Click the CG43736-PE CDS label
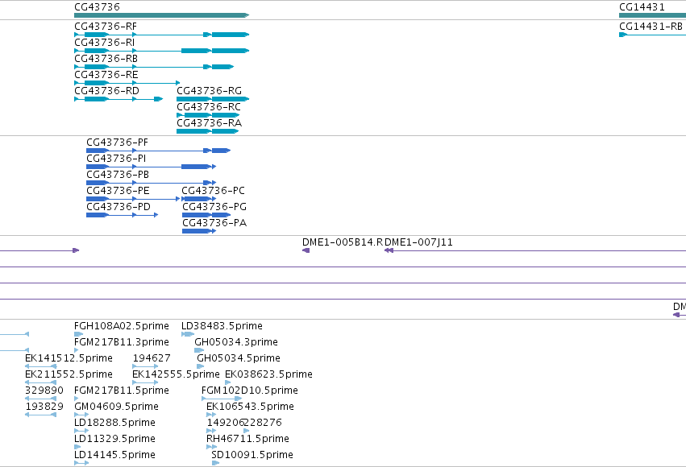 click(118, 191)
